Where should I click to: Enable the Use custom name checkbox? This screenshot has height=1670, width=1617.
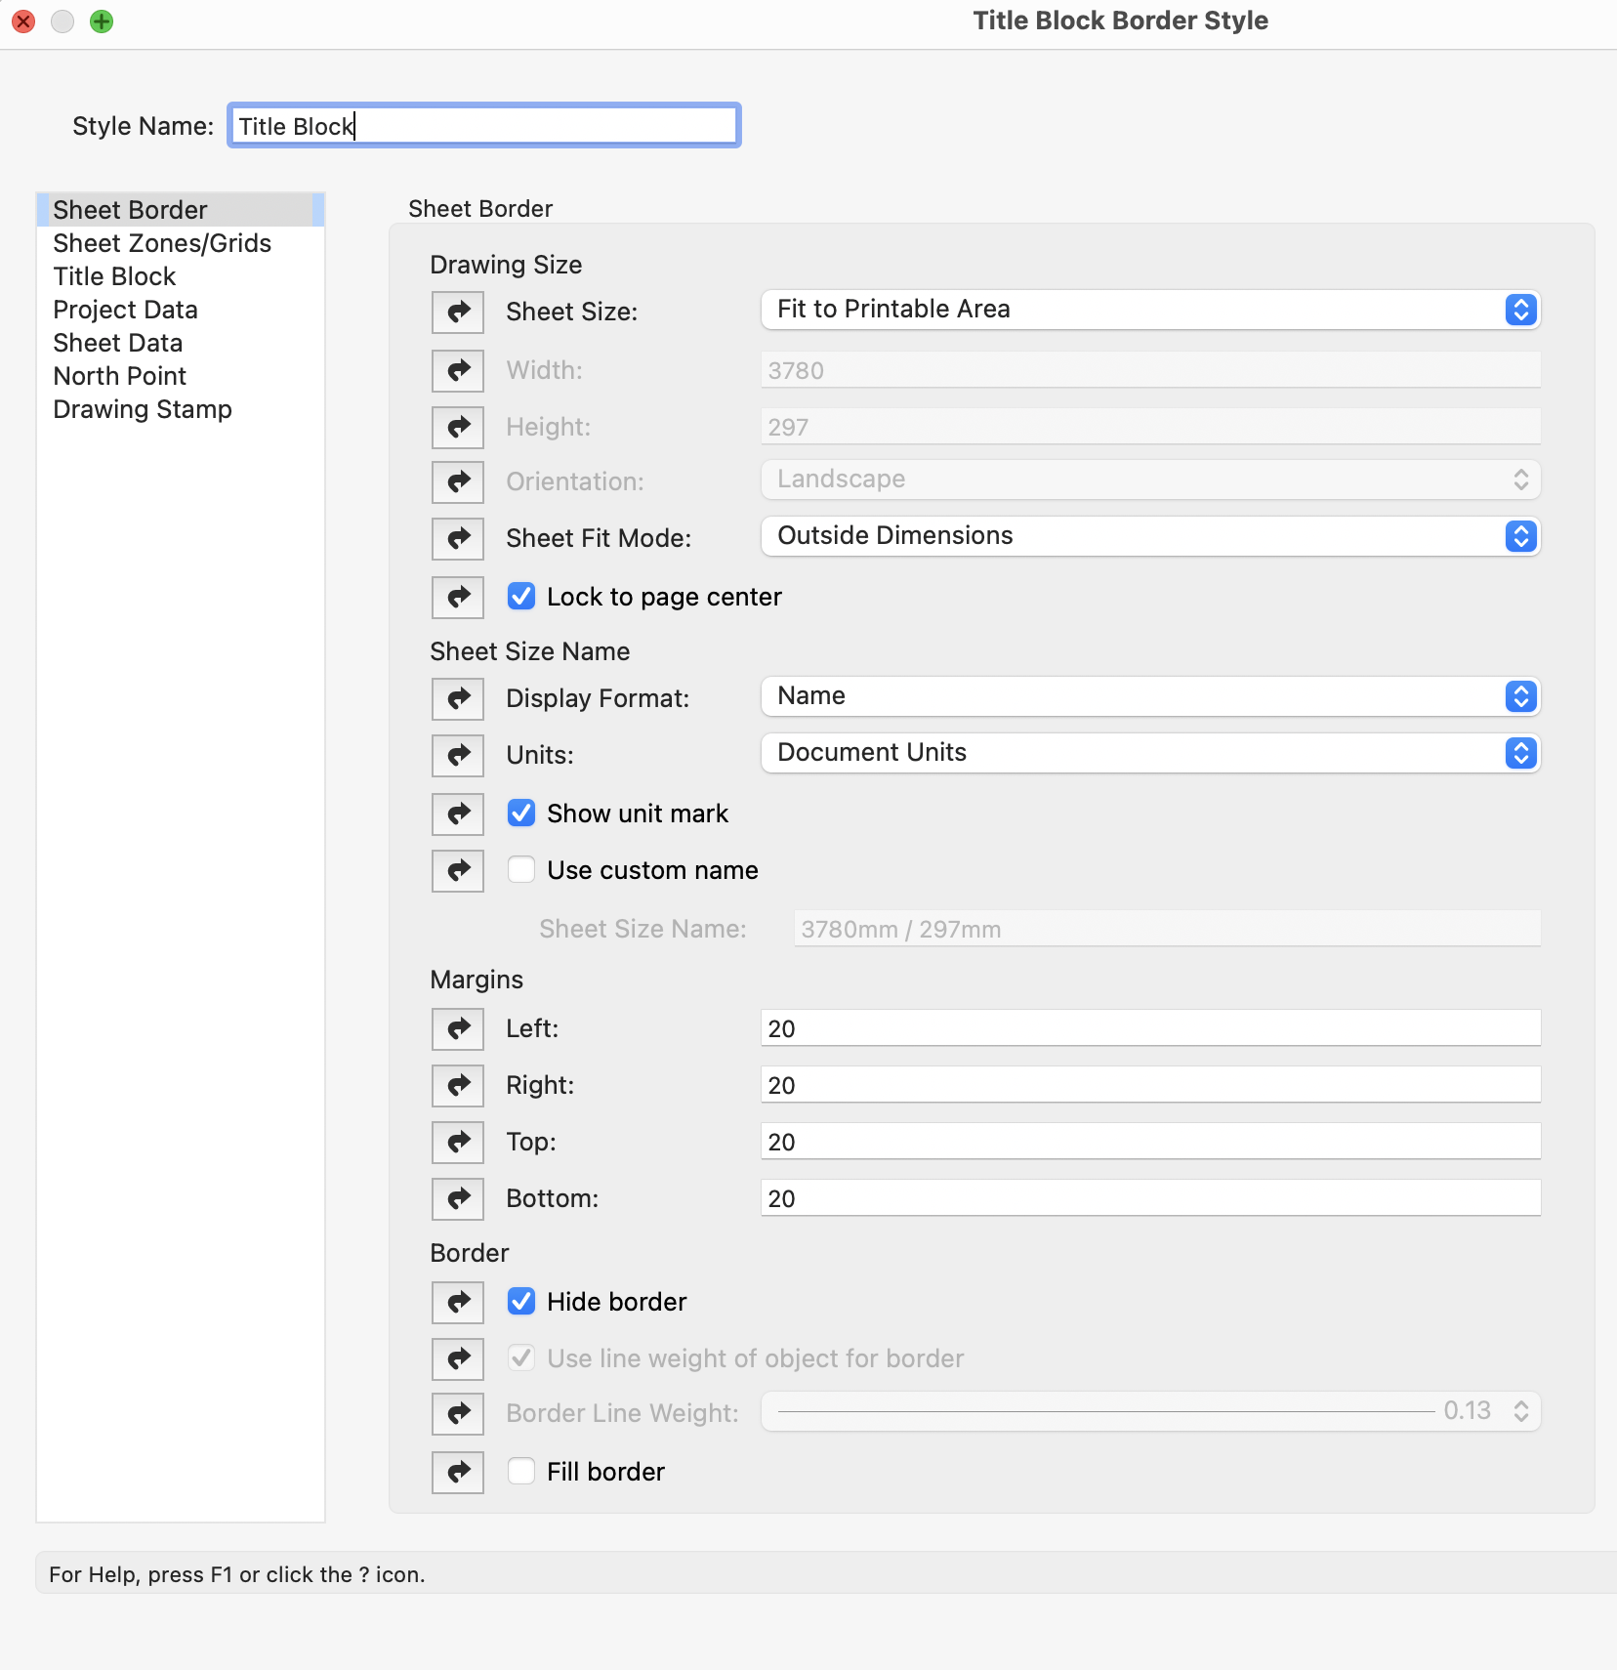[521, 870]
